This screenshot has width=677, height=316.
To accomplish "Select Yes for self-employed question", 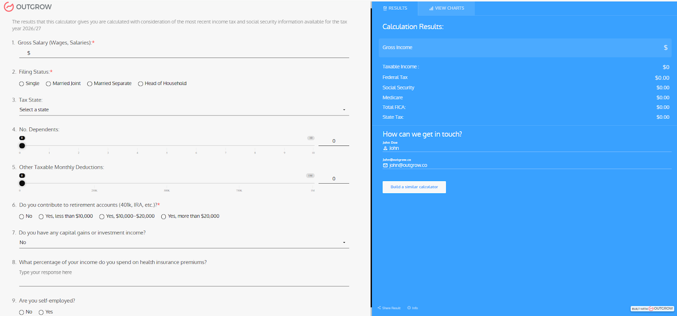I will tap(41, 312).
